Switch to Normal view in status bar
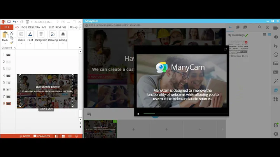Screen dimensions: 280x157 pyautogui.click(x=57, y=136)
